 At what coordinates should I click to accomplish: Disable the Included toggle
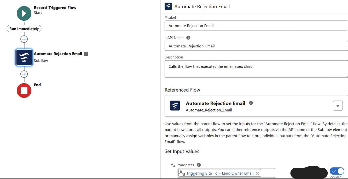337,171
